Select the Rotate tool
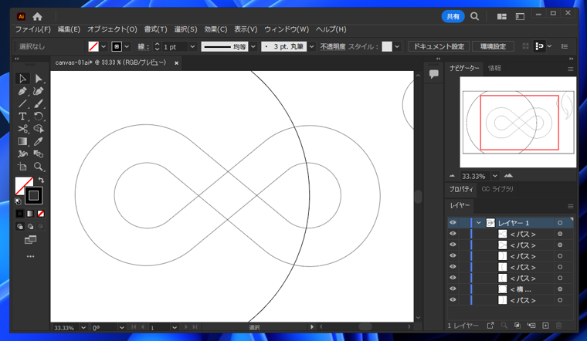 tap(38, 116)
